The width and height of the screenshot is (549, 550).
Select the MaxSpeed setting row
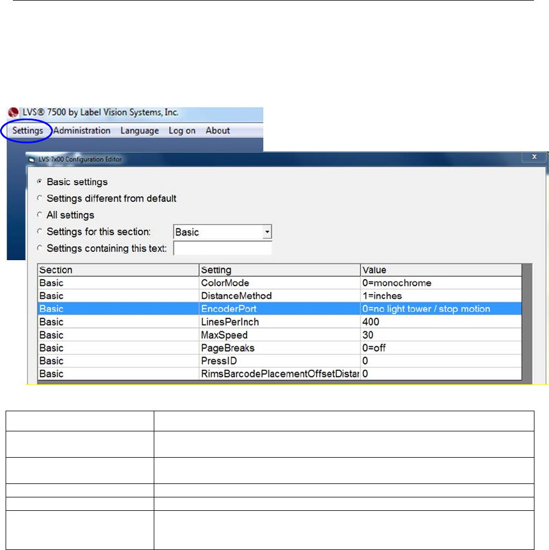coord(280,335)
